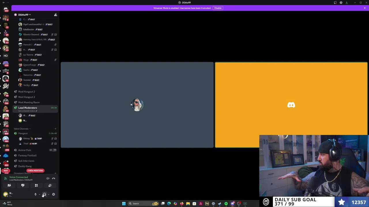Screen dimensions: 369x207
Task: Open Discord inbox icon in title bar
Action: coord(335,3)
